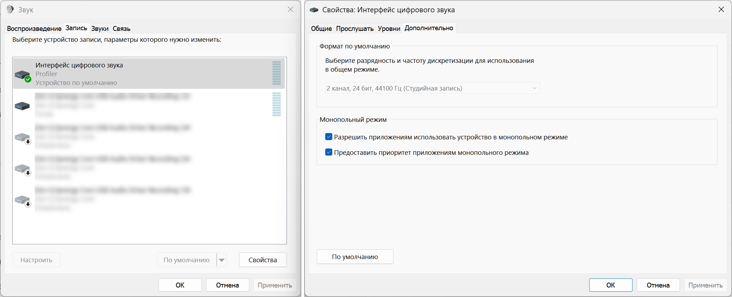Click the default recording device icon with green checkmark
732x297 pixels.
click(23, 75)
